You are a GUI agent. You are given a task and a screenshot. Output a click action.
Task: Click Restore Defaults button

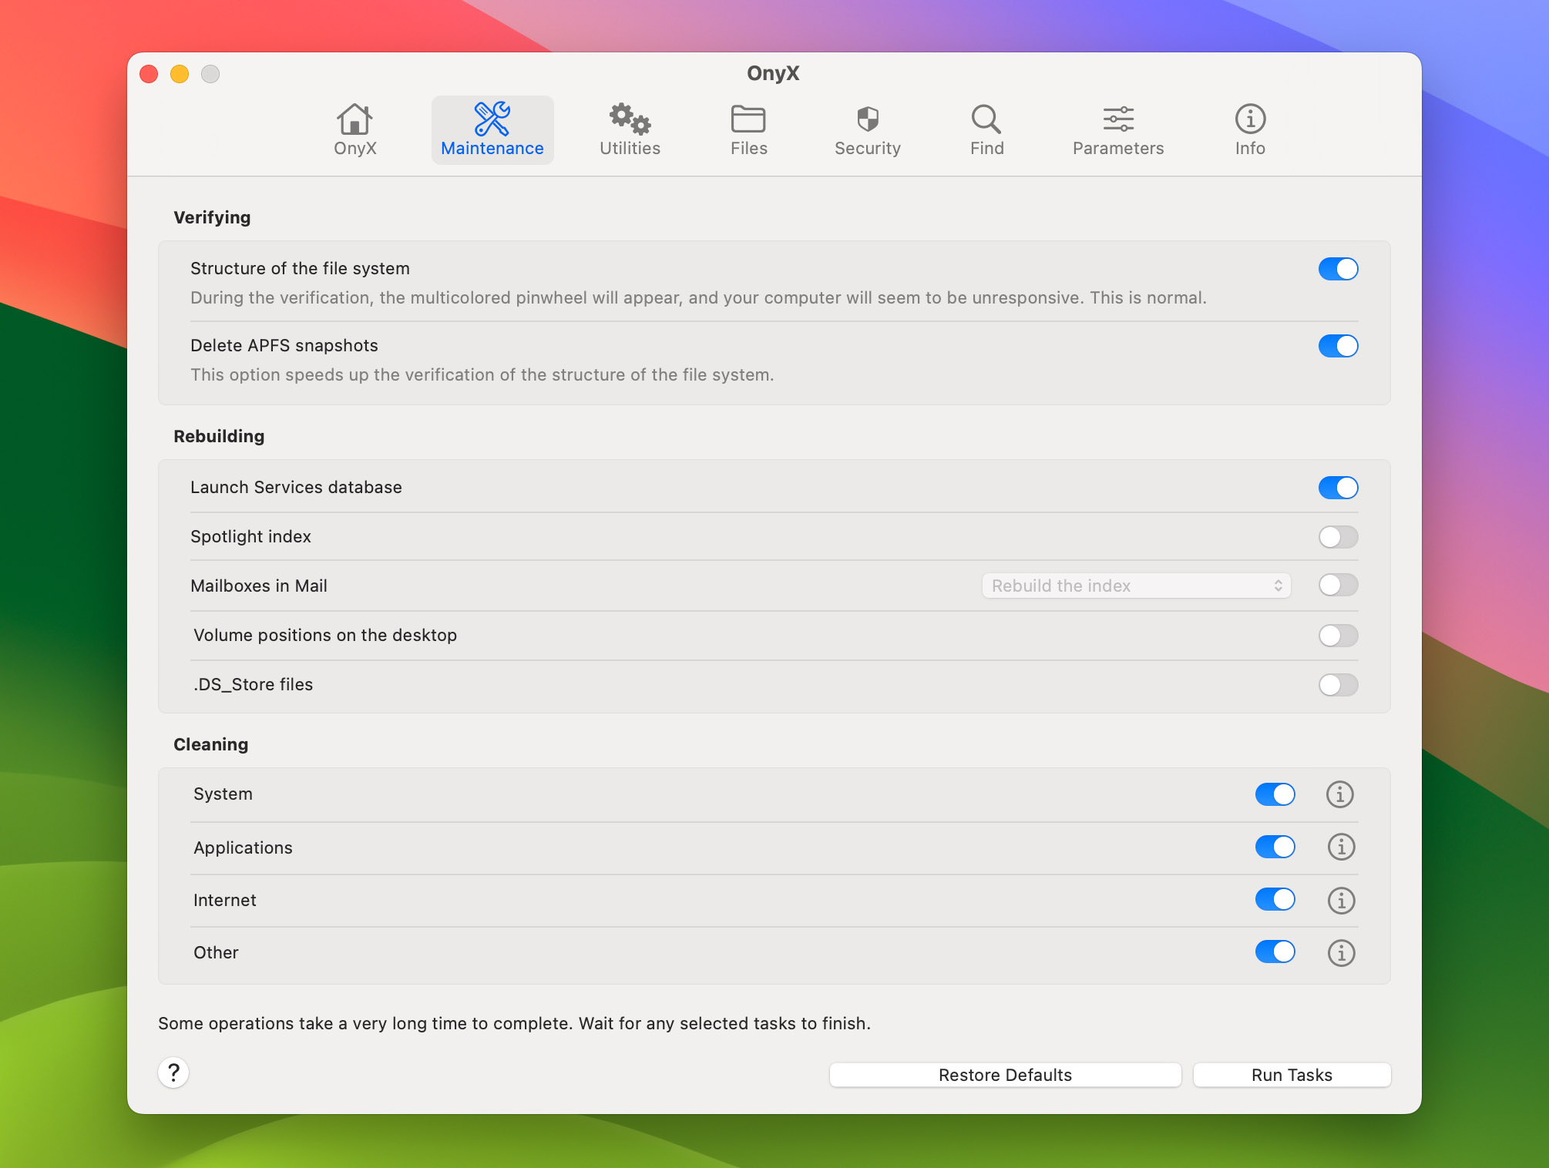click(x=1005, y=1075)
